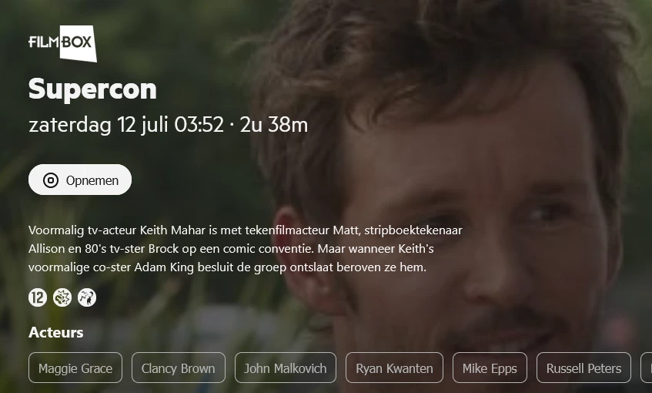Start recording with the Opnemen button

(x=80, y=180)
